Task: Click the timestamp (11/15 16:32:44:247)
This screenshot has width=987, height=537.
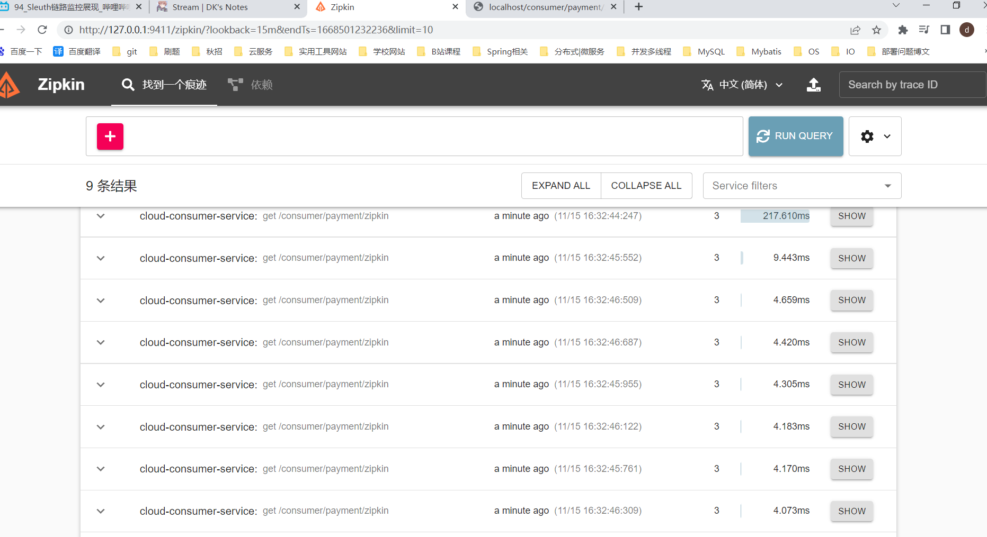Action: [598, 216]
